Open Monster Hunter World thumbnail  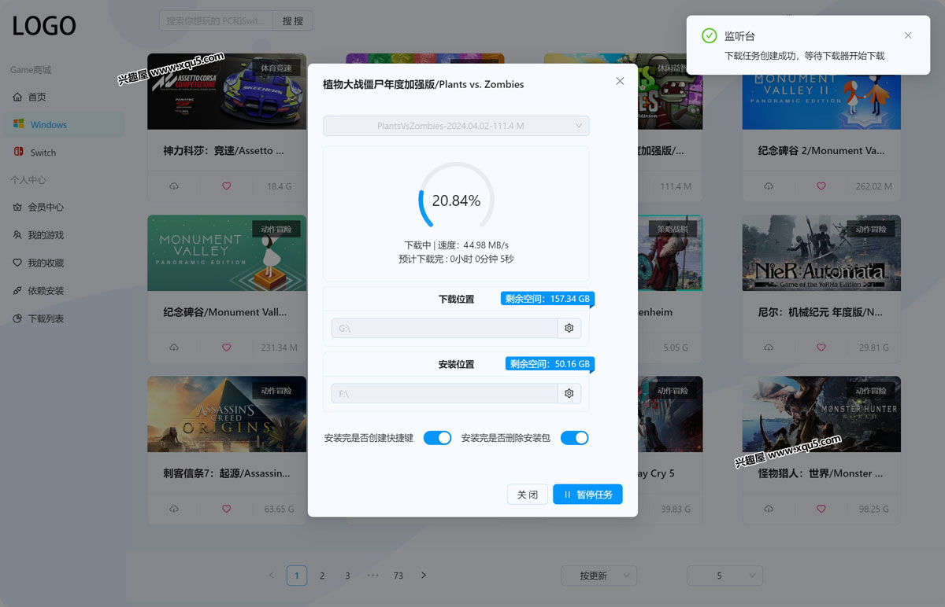(821, 414)
